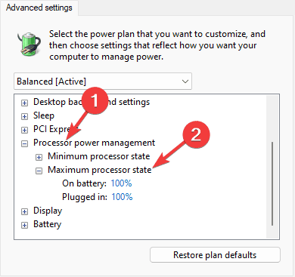Click the Plugged in 100% value

tap(122, 197)
